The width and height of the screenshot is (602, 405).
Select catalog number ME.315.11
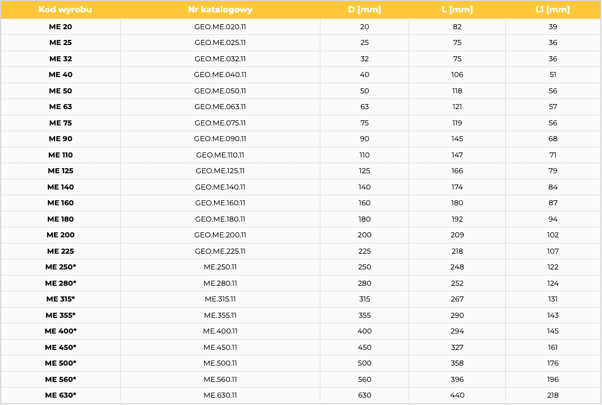coord(220,299)
